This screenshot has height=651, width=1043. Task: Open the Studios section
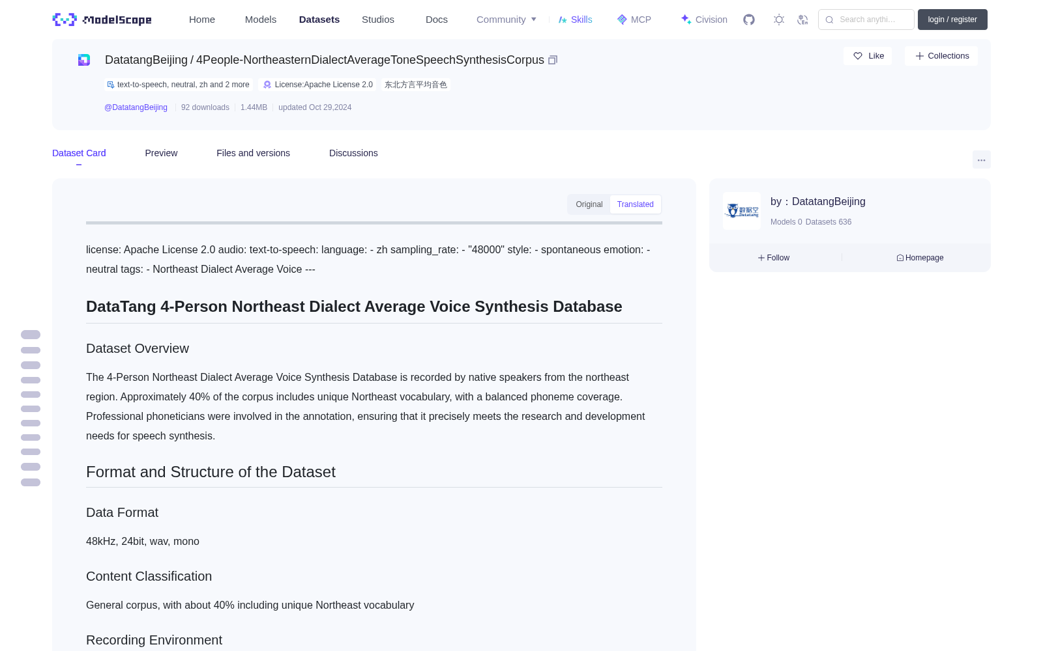[378, 20]
